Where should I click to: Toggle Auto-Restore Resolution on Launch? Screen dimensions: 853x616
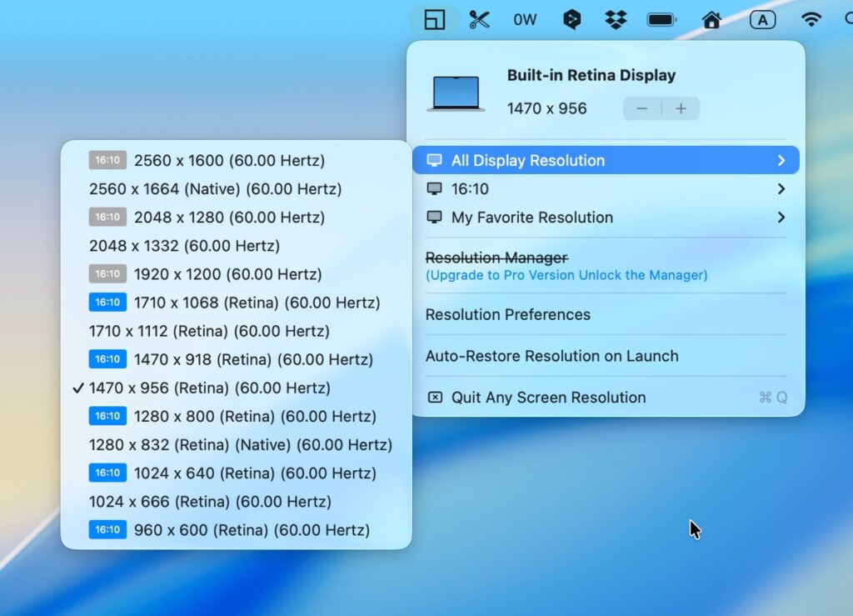click(x=551, y=356)
